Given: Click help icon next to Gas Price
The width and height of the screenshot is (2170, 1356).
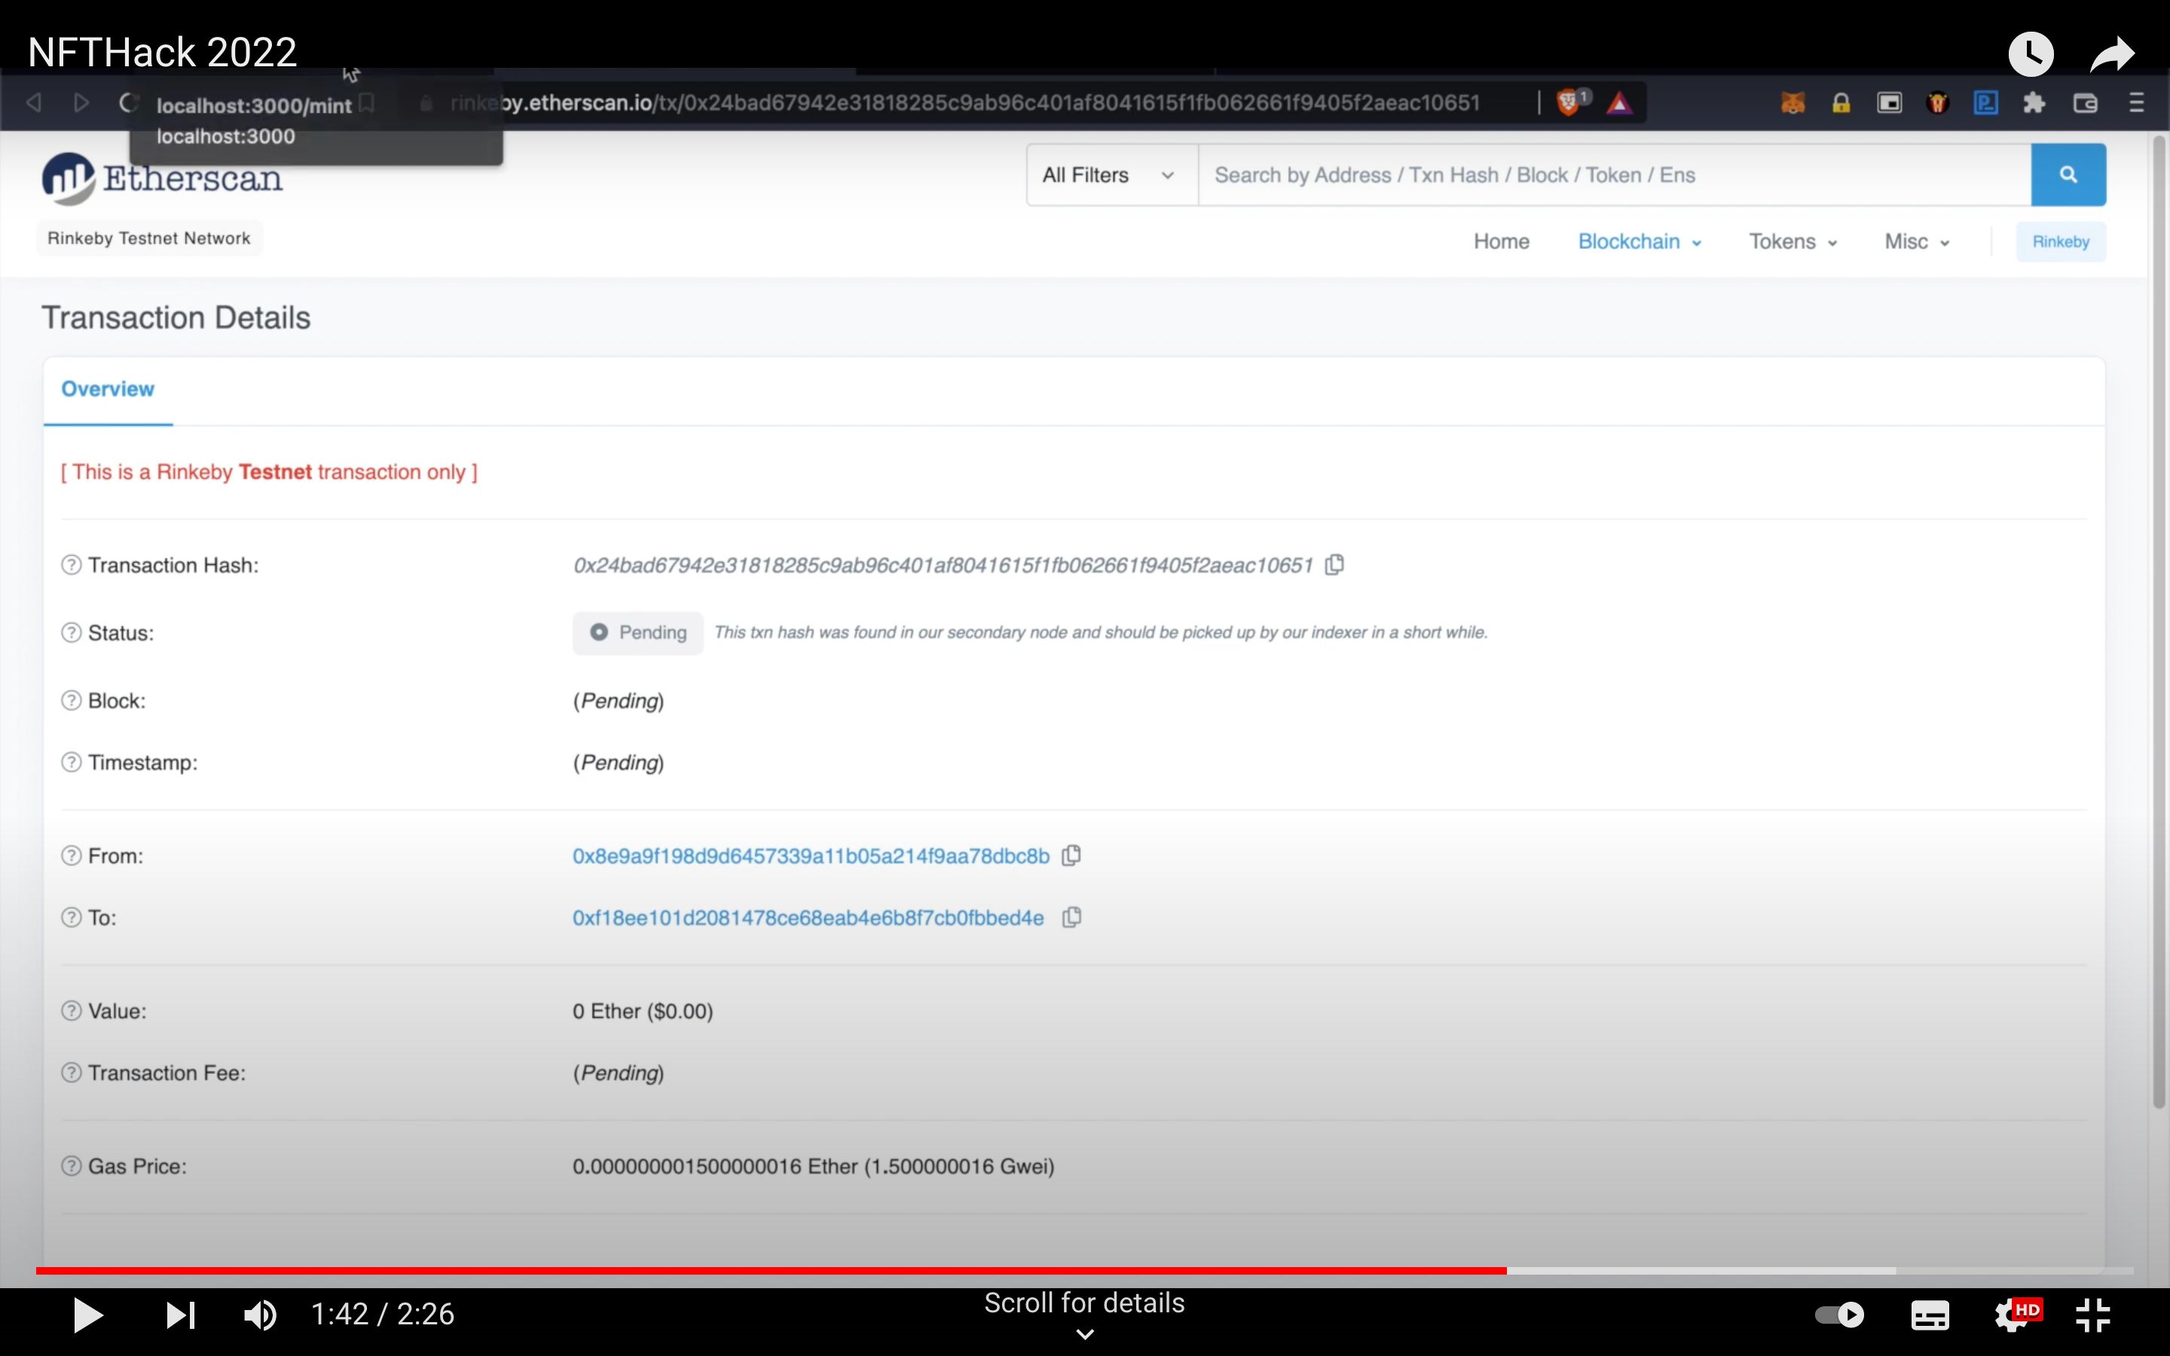Looking at the screenshot, I should pyautogui.click(x=71, y=1166).
